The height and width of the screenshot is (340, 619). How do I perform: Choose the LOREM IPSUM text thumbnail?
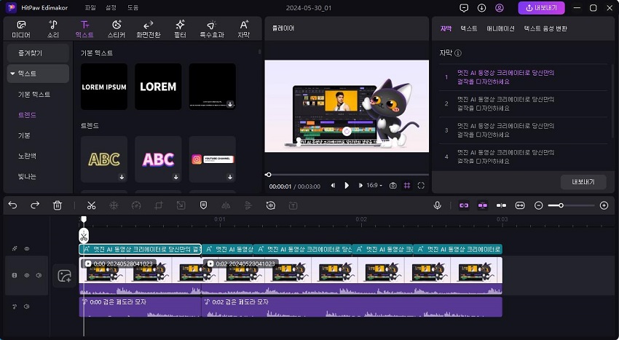pos(104,87)
